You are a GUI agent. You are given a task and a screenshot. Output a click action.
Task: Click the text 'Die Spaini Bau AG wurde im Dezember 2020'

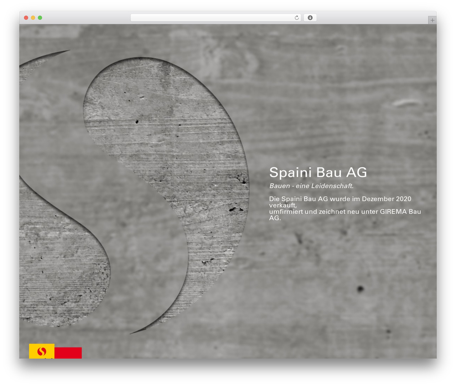[x=340, y=199]
